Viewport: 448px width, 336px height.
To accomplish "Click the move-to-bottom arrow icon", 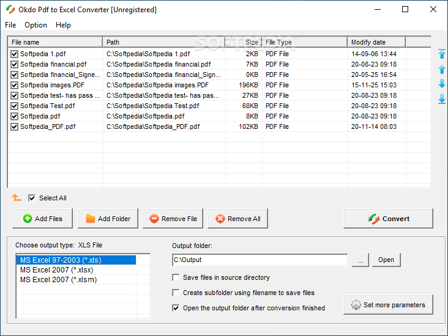I will [x=442, y=99].
